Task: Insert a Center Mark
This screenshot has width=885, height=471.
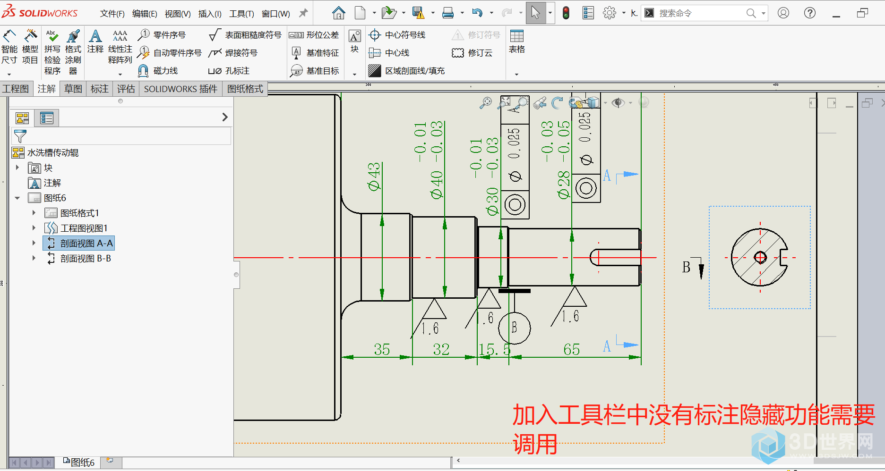Action: coord(397,35)
